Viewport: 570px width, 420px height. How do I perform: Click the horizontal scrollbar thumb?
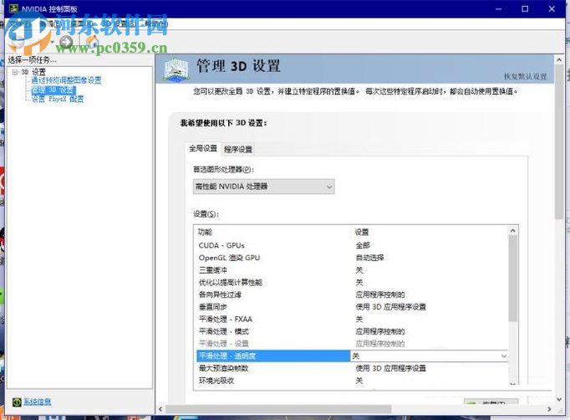(x=278, y=409)
